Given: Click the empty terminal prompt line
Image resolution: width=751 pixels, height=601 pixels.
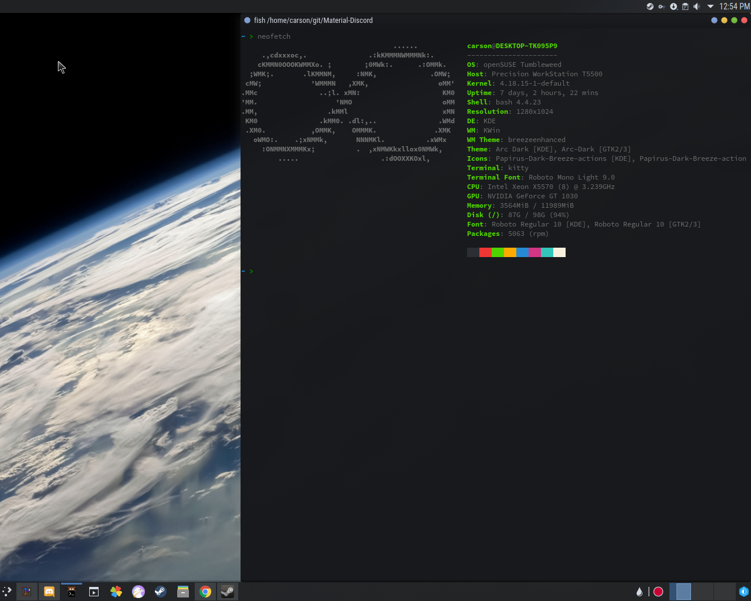Looking at the screenshot, I should point(495,271).
